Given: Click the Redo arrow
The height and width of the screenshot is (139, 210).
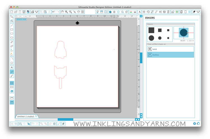Looking at the screenshot, I should click(58, 12).
